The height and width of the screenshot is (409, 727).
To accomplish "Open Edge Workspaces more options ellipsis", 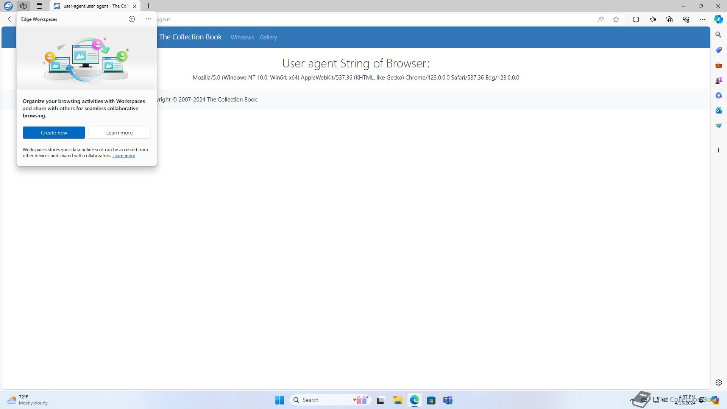I will click(x=148, y=19).
